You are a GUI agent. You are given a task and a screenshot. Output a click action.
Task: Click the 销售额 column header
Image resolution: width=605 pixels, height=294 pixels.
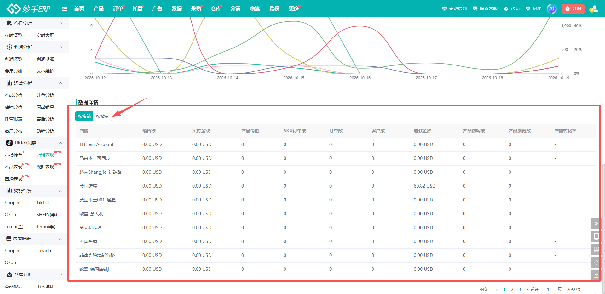[149, 131]
